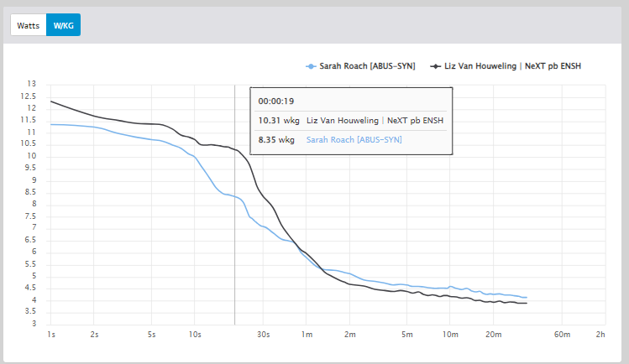The image size is (629, 364).
Task: Click the 1s x-axis tick label
Action: [x=51, y=335]
